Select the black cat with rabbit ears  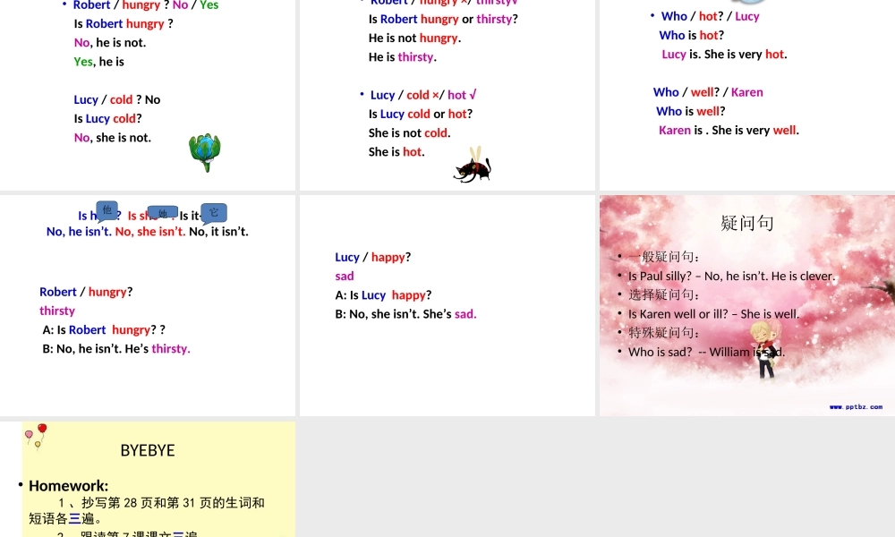(473, 167)
